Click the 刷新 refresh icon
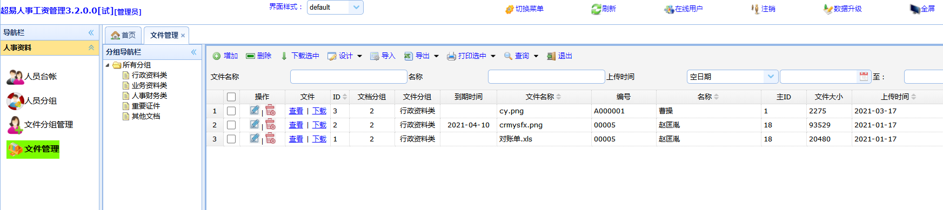The width and height of the screenshot is (943, 210). click(x=596, y=9)
